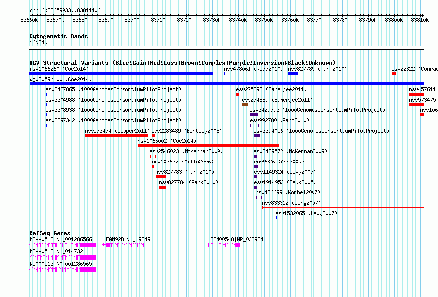This screenshot has height=297, width=438.
Task: Click the 83700k ruler position
Action: (133, 20)
